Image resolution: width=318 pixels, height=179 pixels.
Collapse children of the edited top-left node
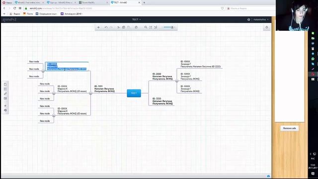pyautogui.click(x=43, y=71)
